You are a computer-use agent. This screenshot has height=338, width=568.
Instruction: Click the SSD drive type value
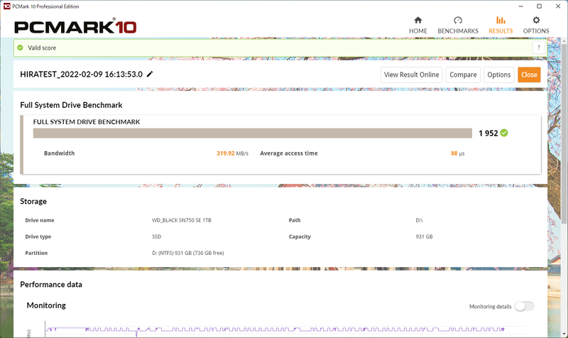pyautogui.click(x=156, y=236)
